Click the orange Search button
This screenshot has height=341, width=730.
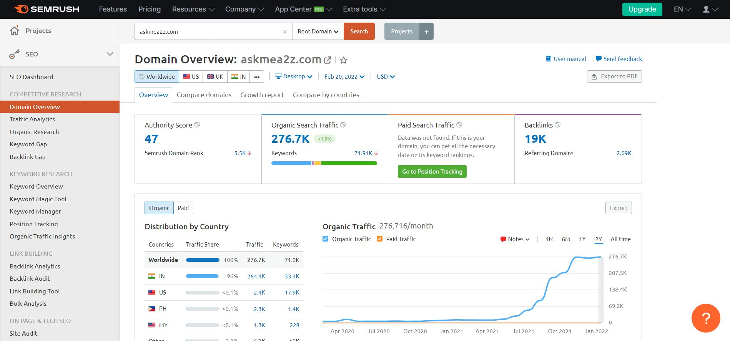point(359,31)
